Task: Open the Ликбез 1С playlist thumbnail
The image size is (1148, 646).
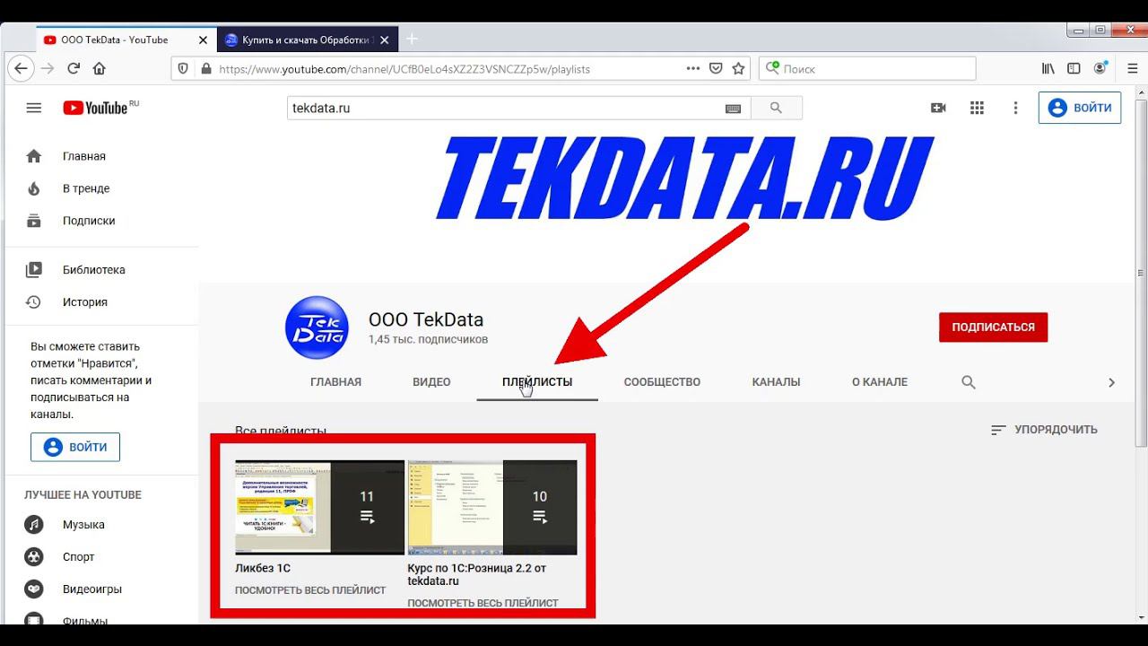Action: (x=319, y=507)
